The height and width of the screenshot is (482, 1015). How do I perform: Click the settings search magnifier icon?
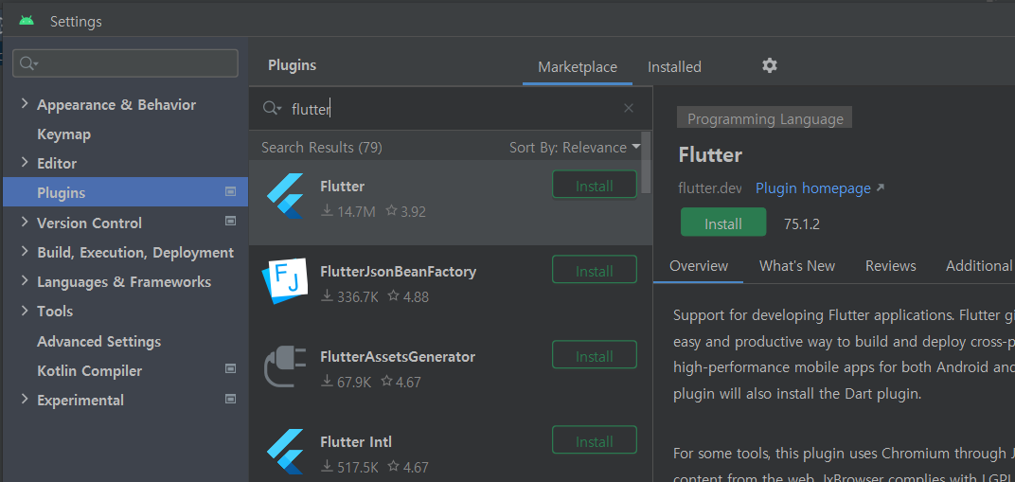[29, 63]
